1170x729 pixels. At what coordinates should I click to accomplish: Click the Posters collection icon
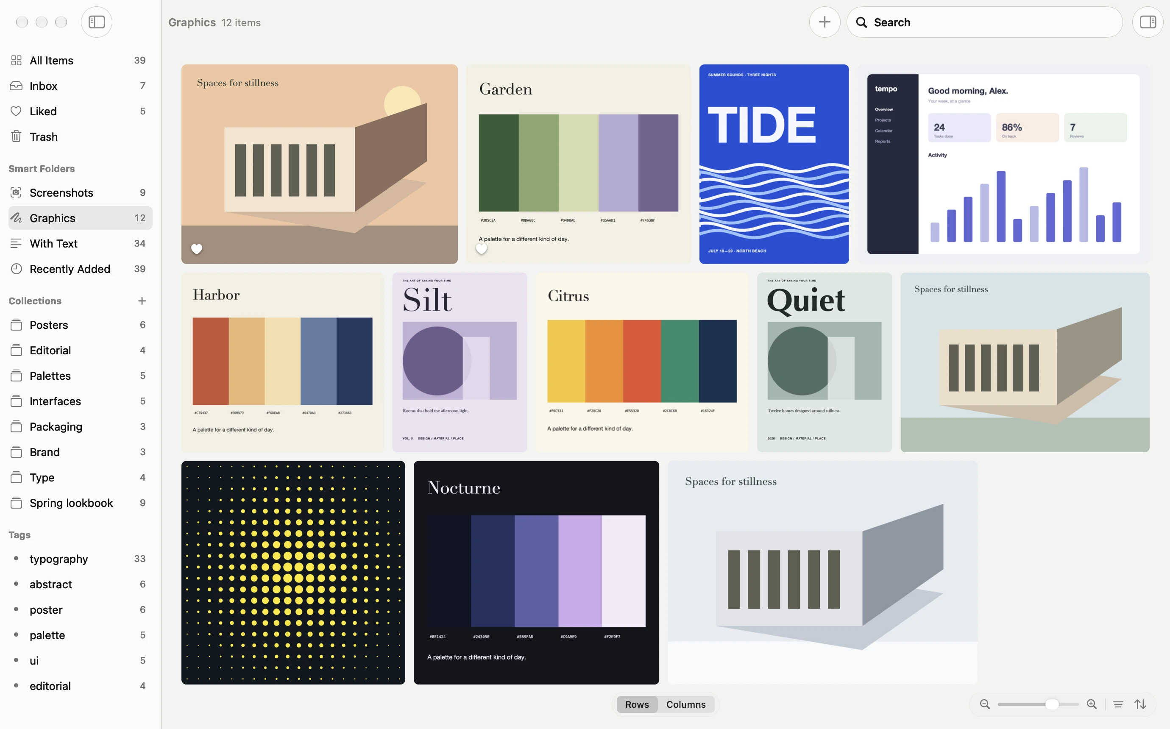17,325
